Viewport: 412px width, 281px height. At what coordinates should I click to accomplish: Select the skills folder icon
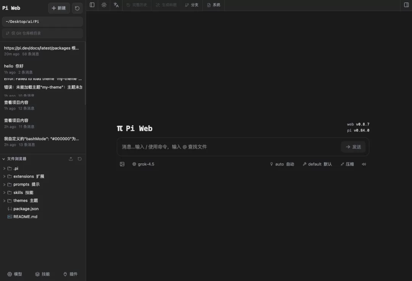pyautogui.click(x=10, y=192)
